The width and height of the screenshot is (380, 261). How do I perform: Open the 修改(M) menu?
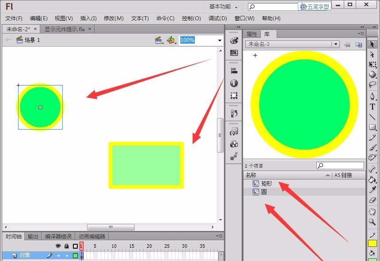(114, 19)
